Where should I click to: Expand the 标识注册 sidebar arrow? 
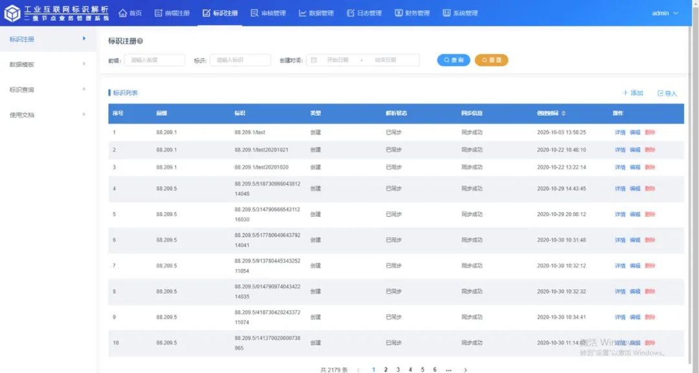click(x=83, y=39)
